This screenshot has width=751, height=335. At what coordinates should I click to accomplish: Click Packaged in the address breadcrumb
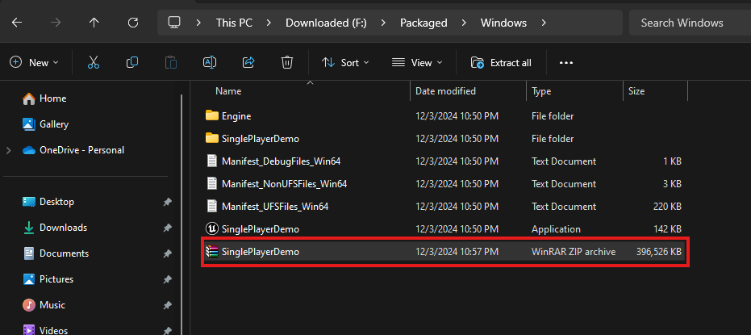point(423,23)
